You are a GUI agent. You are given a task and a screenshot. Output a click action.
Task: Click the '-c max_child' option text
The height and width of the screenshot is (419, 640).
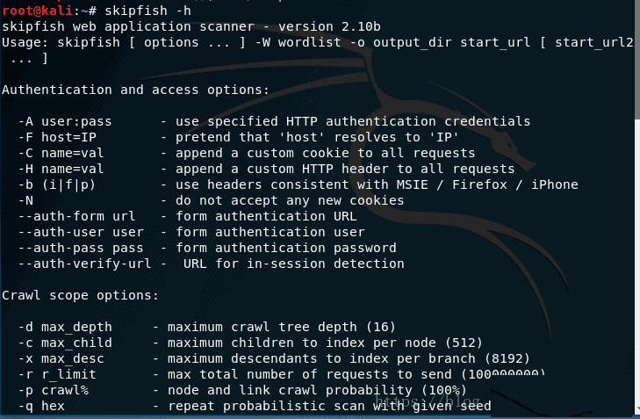[x=65, y=343]
